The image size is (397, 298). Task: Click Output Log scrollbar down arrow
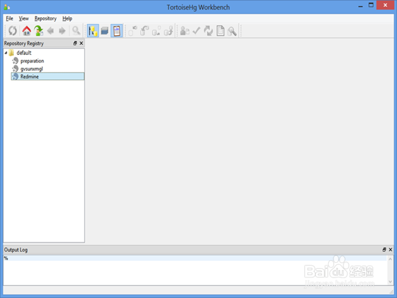[x=390, y=281]
